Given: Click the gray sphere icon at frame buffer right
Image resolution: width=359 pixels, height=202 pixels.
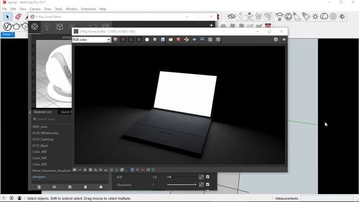Looking at the screenshot, I should click(x=275, y=40).
